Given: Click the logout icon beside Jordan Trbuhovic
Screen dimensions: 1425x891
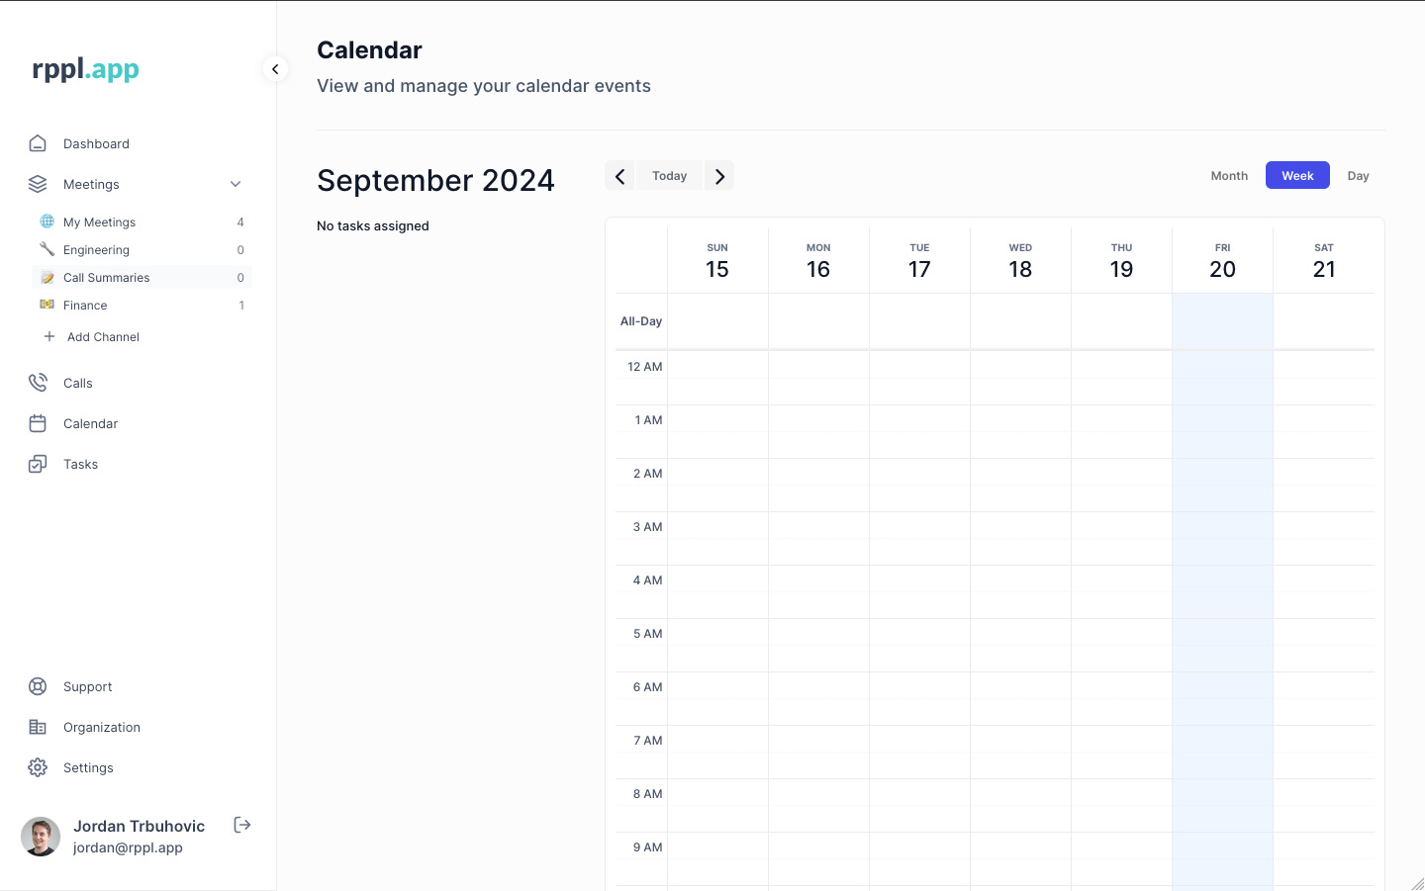Looking at the screenshot, I should point(242,825).
